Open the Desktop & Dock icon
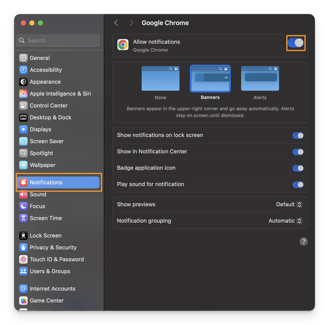 (23, 117)
